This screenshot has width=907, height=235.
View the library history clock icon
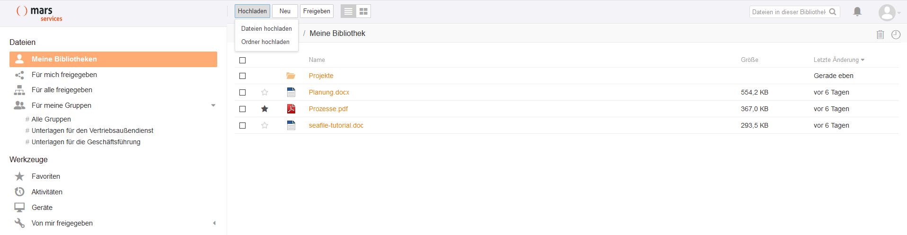click(x=896, y=35)
